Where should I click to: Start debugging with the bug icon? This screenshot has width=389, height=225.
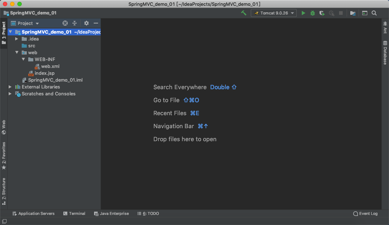coord(313,13)
